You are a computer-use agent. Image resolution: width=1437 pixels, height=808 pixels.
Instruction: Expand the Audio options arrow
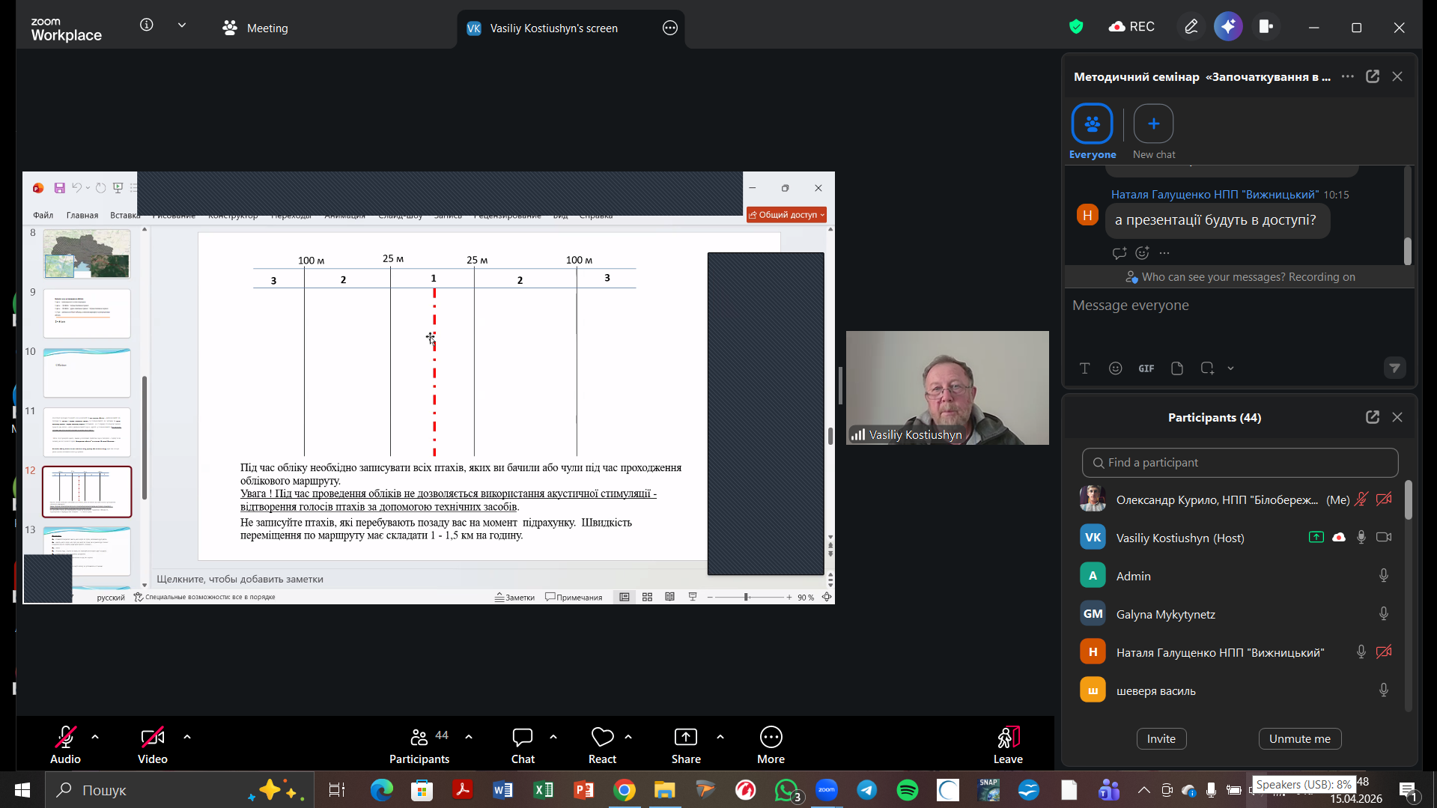tap(95, 737)
